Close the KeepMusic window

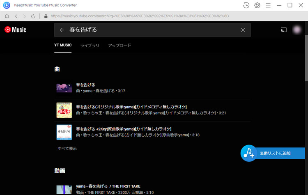301,5
